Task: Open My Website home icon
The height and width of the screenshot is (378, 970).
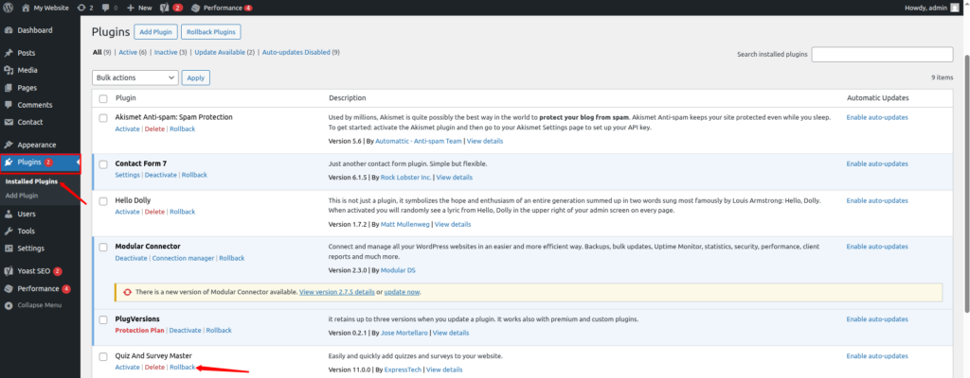Action: pyautogui.click(x=26, y=8)
